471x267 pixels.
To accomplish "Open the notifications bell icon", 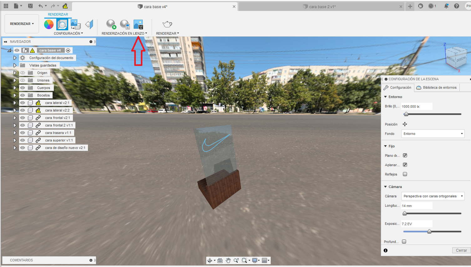I will (x=446, y=6).
